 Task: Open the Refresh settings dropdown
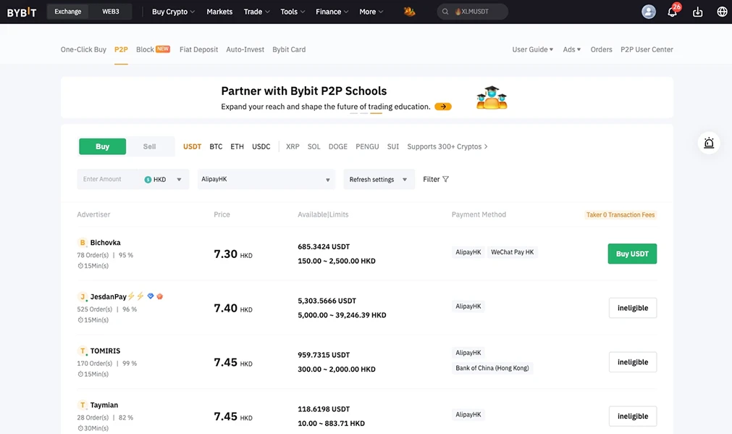click(x=379, y=180)
